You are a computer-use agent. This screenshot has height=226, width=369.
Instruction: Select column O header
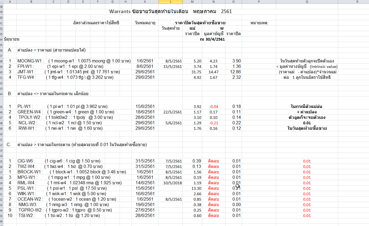tap(233, 2)
